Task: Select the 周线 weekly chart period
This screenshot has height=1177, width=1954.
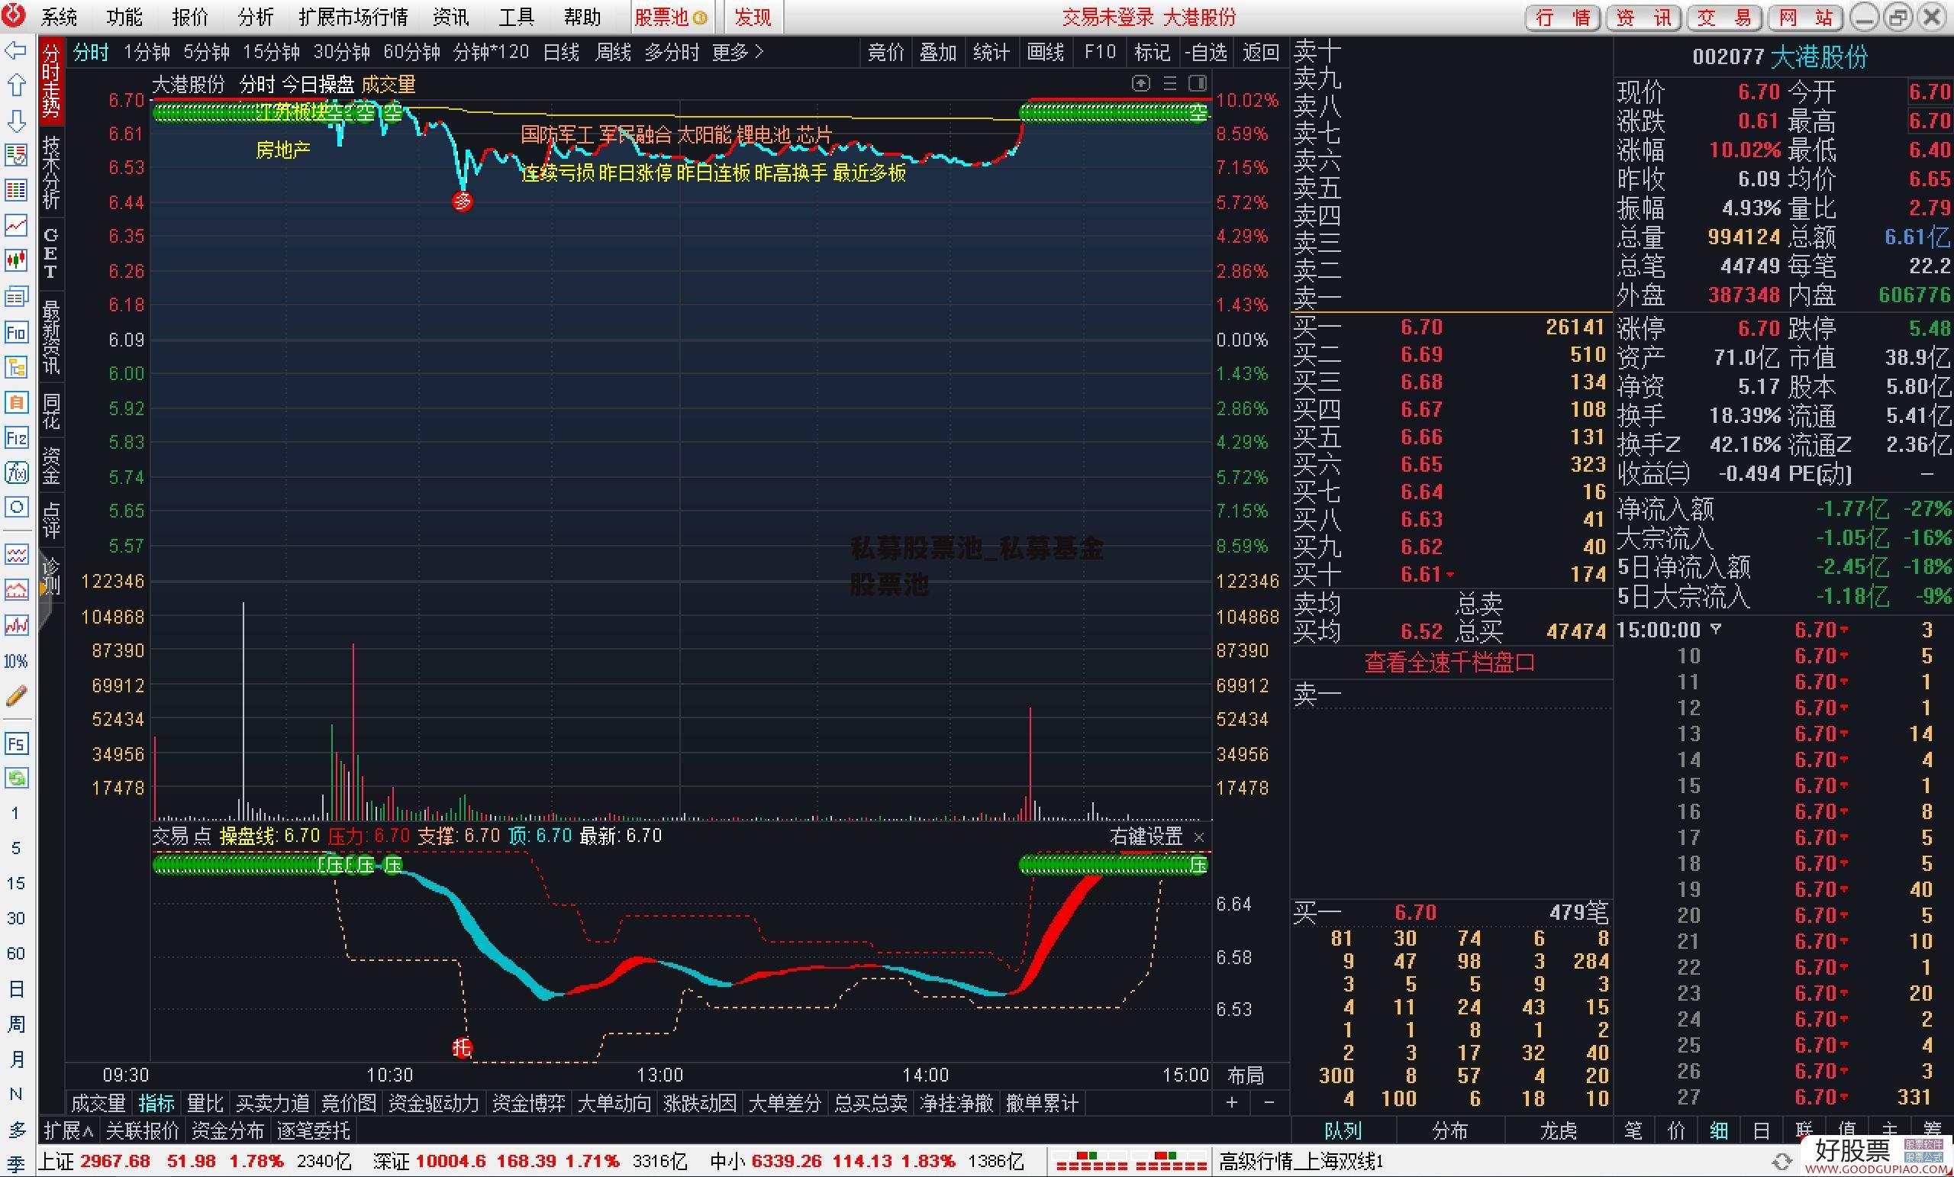Action: 614,53
